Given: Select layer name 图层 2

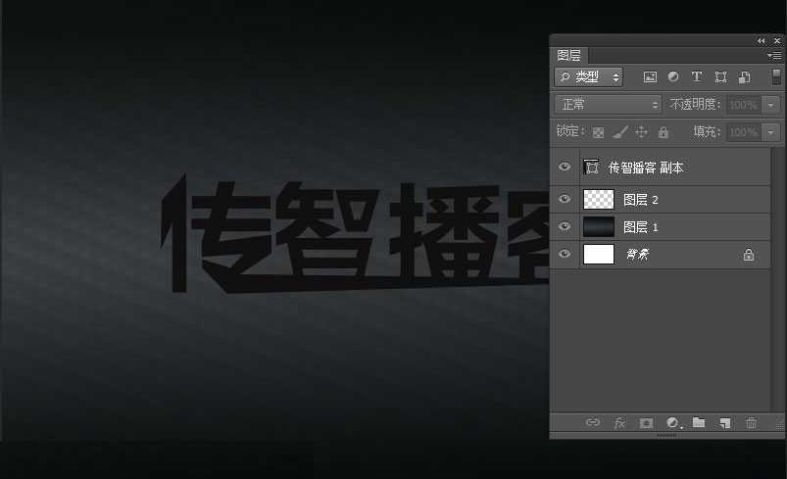Looking at the screenshot, I should pos(640,200).
